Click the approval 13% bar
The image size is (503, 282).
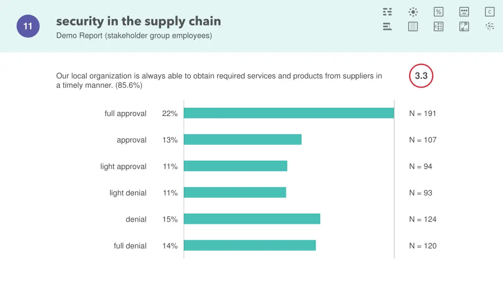[243, 140]
